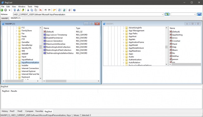Click MAINPC(1) tree vertical scrollbar thumb
203x117 pixels.
[x=40, y=47]
